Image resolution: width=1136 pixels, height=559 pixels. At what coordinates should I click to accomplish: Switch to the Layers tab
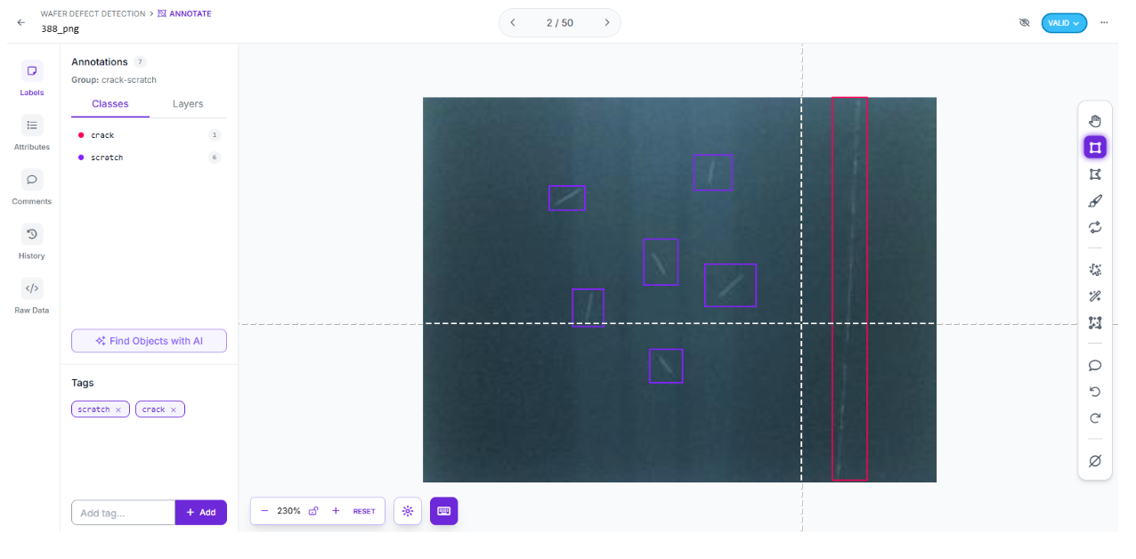click(x=188, y=104)
